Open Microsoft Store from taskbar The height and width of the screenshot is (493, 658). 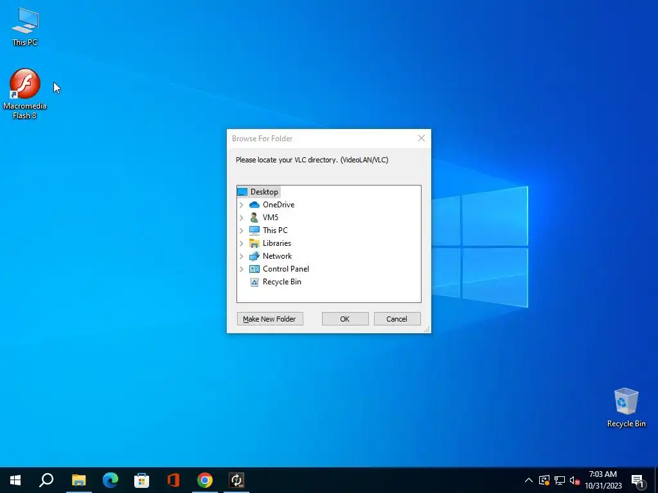click(142, 480)
